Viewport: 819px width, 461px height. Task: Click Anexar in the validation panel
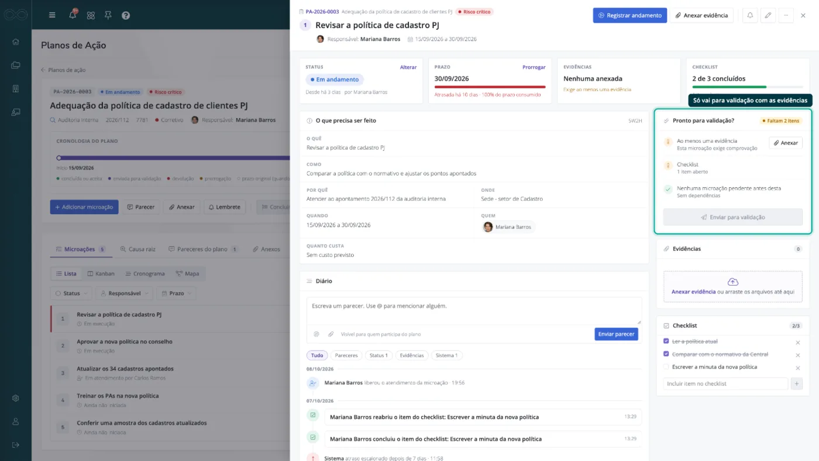(x=786, y=143)
